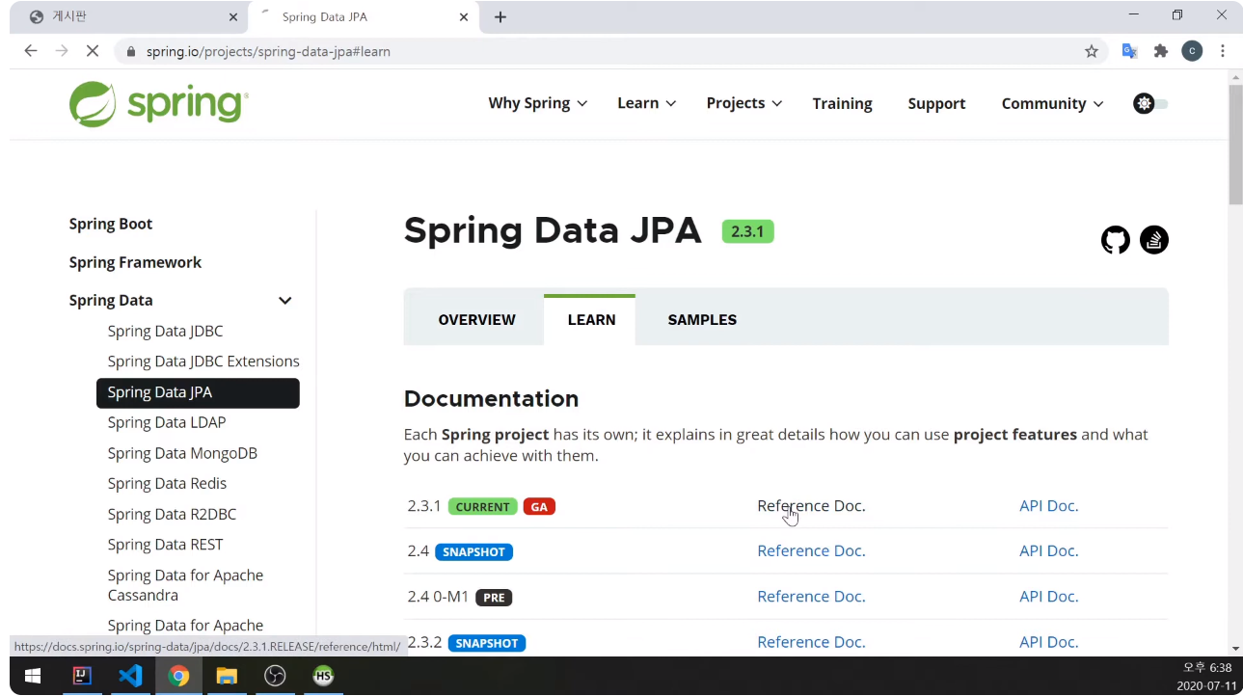Open Reference Doc. for 2.4 SNAPSHOT
Viewport: 1243px width, 696px height.
[811, 551]
